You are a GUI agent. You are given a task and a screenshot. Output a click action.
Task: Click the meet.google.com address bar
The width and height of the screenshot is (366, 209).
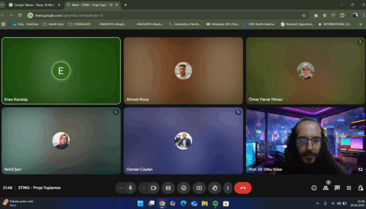coord(157,15)
